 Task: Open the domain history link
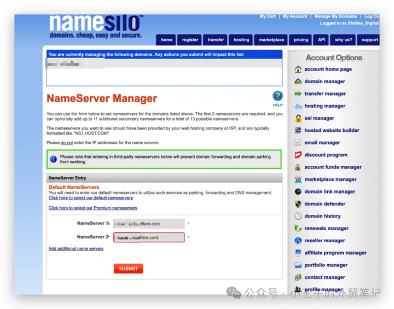323,216
